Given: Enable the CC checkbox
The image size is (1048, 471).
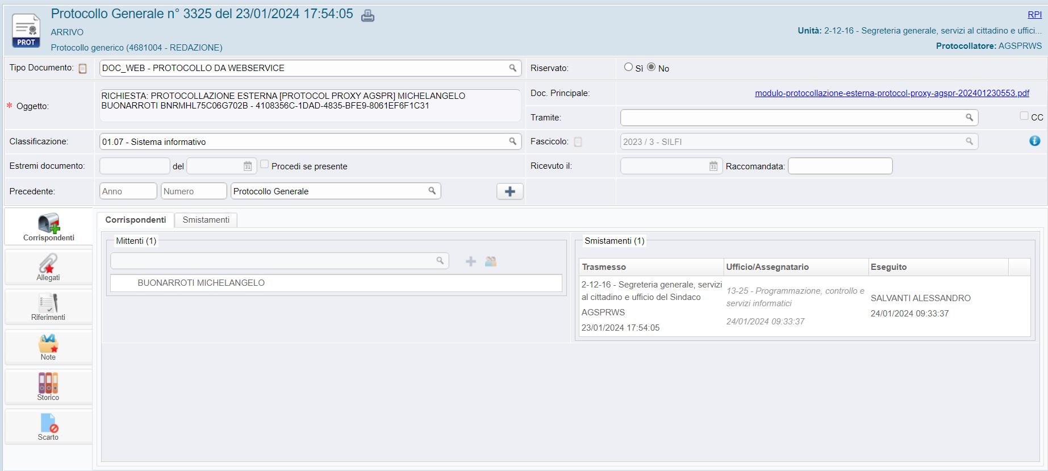Looking at the screenshot, I should pyautogui.click(x=1024, y=116).
